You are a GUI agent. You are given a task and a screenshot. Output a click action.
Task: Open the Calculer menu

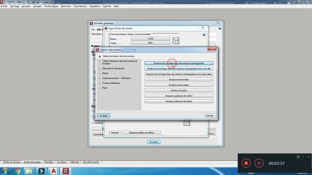point(107,6)
